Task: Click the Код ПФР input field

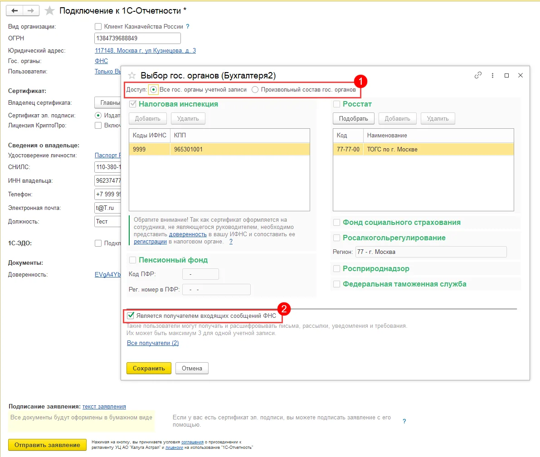Action: tap(200, 274)
